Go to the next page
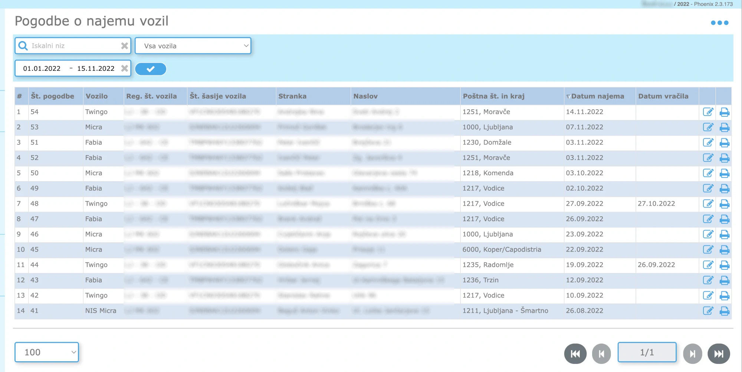 tap(692, 354)
